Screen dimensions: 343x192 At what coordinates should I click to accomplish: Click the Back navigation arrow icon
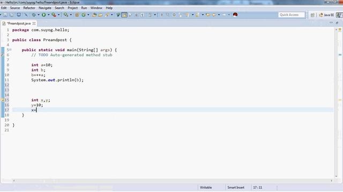pos(214,15)
